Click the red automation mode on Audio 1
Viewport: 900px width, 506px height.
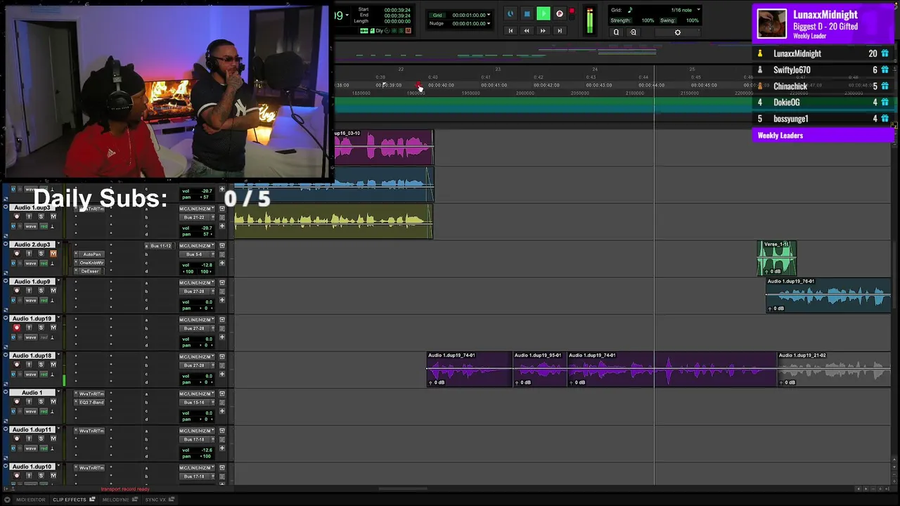coord(44,411)
